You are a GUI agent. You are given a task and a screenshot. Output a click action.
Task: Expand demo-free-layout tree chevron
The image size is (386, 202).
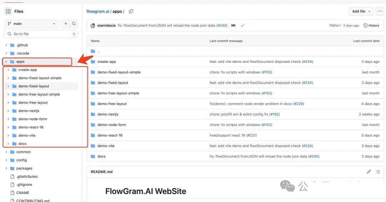(8, 103)
